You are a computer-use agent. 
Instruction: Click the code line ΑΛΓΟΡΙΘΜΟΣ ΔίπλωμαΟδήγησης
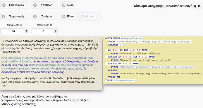[x=124, y=38]
